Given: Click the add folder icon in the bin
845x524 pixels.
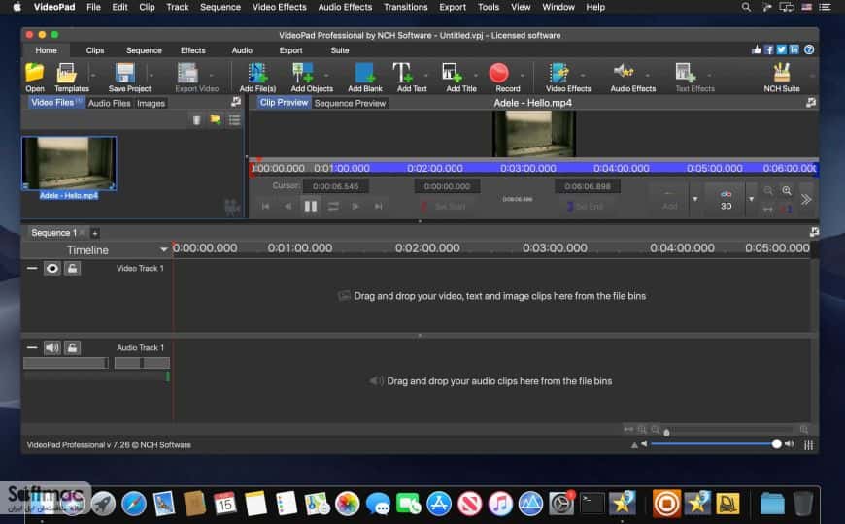Looking at the screenshot, I should (x=216, y=119).
